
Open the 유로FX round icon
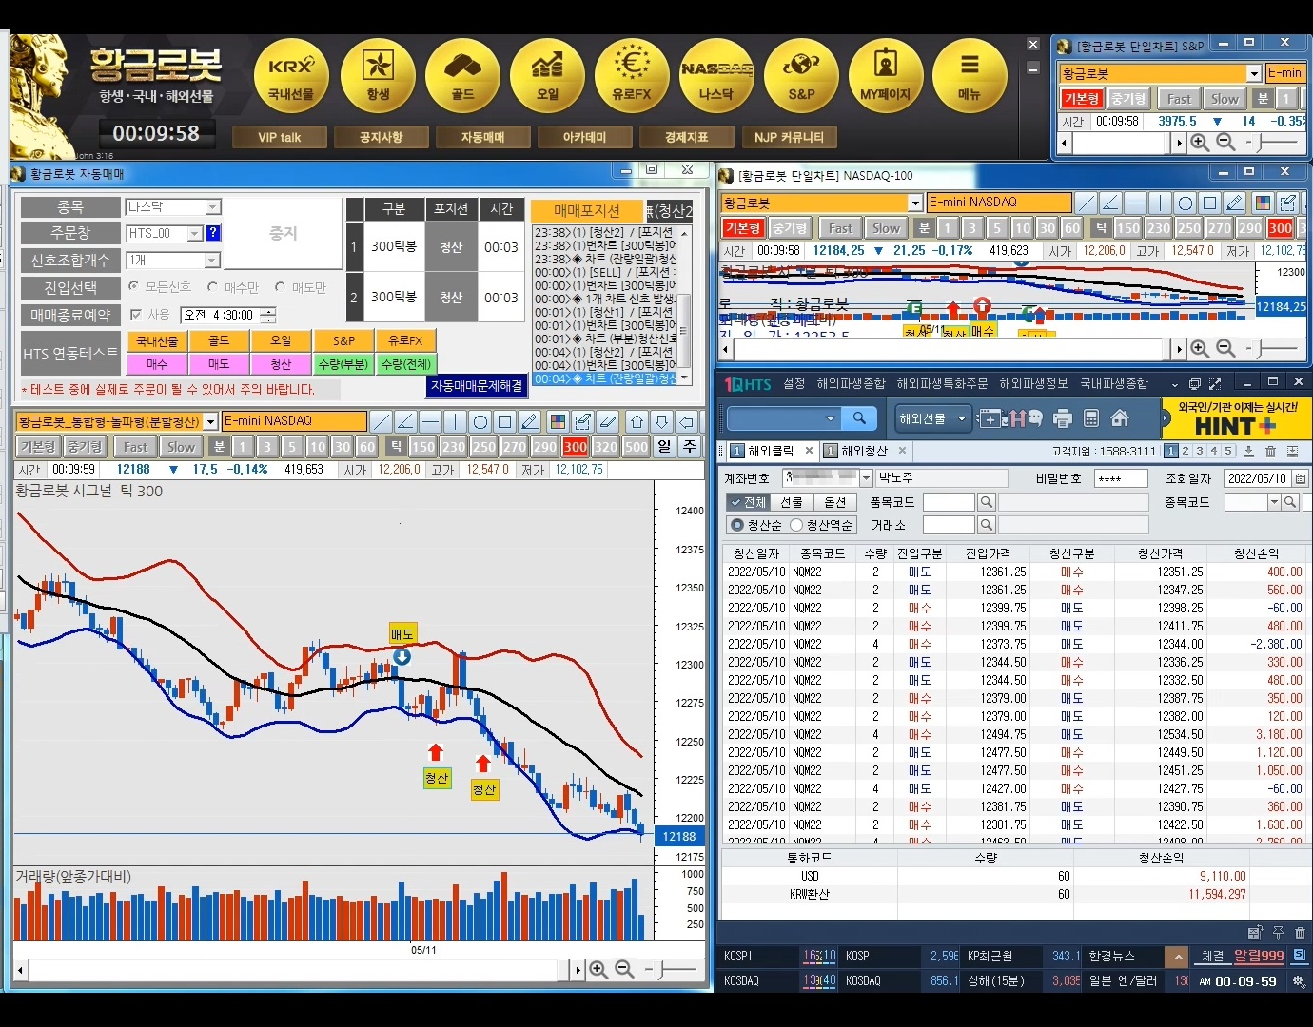632,76
